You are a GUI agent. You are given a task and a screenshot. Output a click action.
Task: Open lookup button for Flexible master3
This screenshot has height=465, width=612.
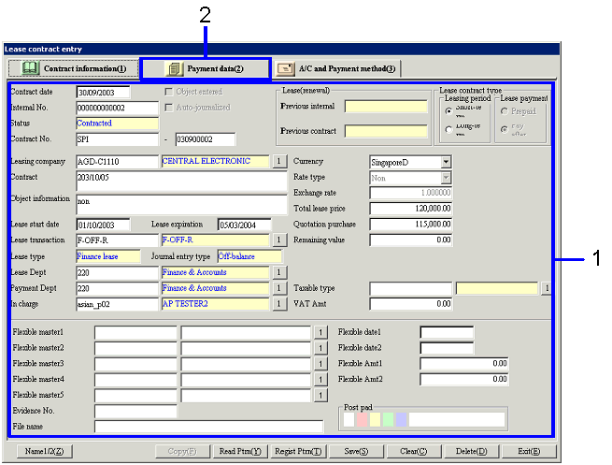(320, 364)
